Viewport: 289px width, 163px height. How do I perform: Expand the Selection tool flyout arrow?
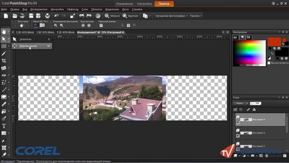point(9,46)
